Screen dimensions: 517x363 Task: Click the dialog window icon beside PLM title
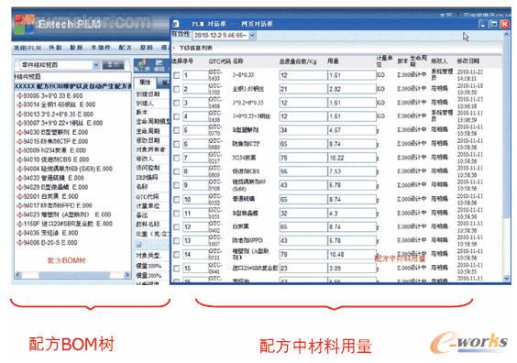pyautogui.click(x=176, y=24)
